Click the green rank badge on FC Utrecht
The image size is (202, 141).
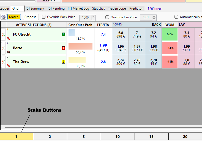[63, 34]
